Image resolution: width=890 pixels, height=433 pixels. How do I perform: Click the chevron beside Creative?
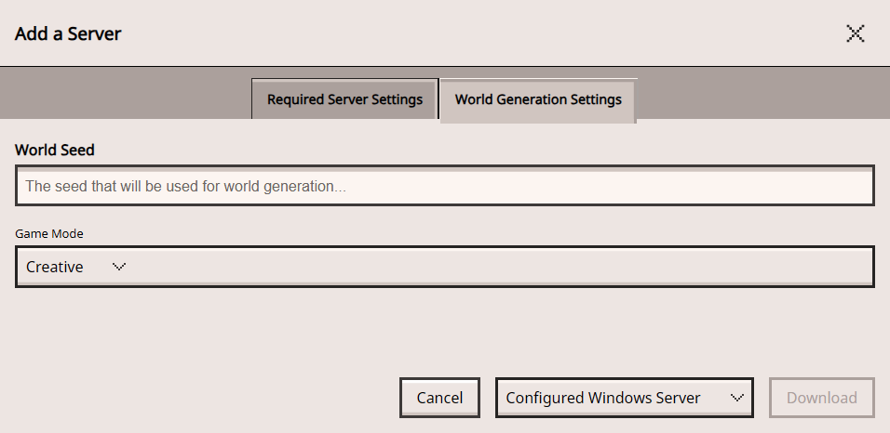[118, 267]
